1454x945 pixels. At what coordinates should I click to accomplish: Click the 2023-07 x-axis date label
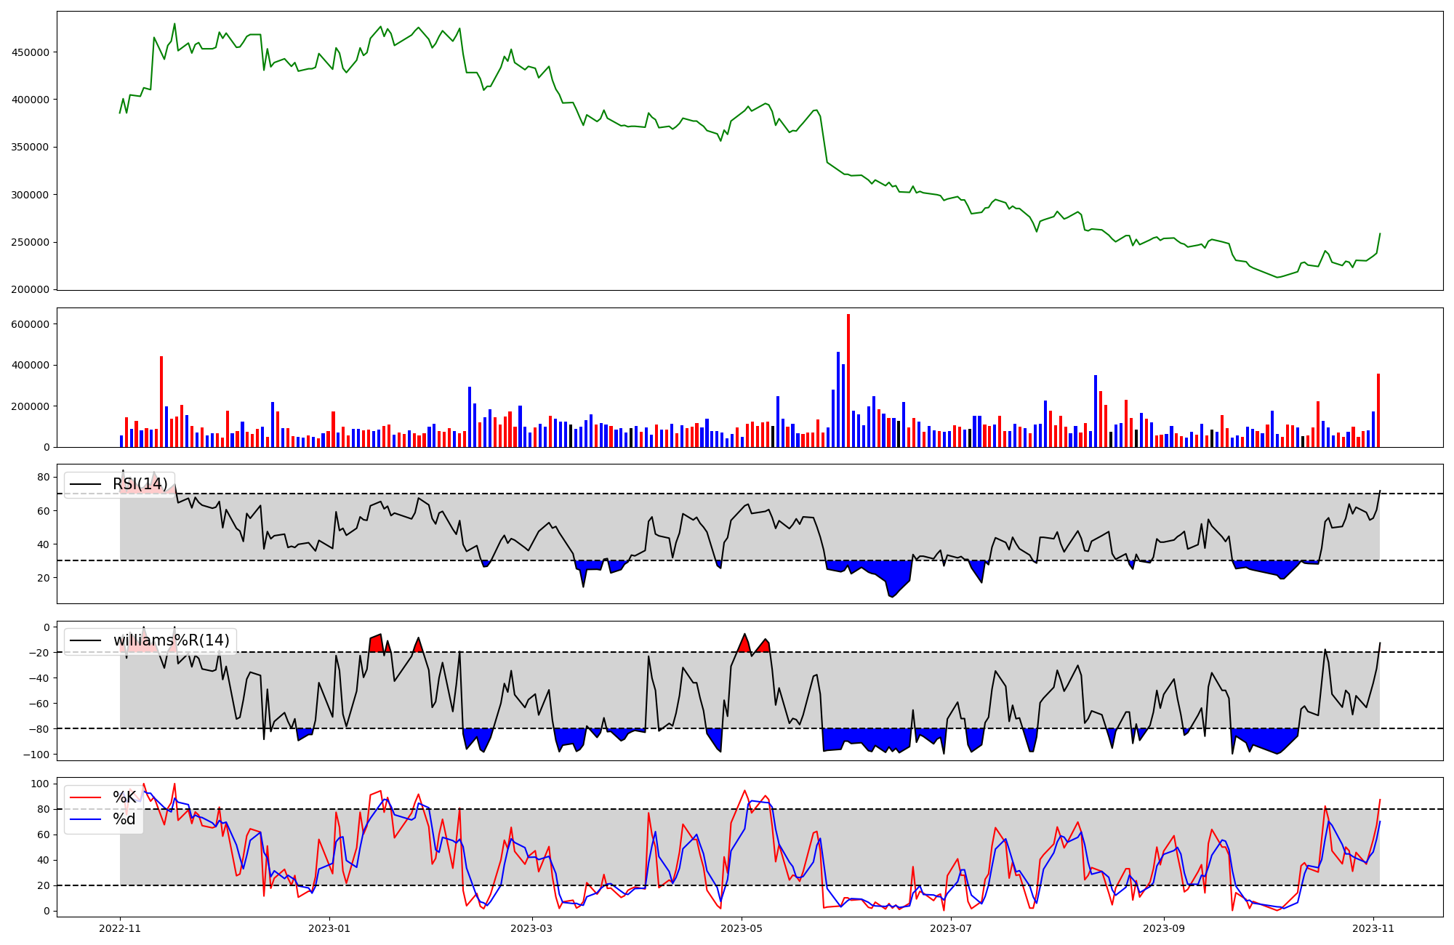(951, 928)
